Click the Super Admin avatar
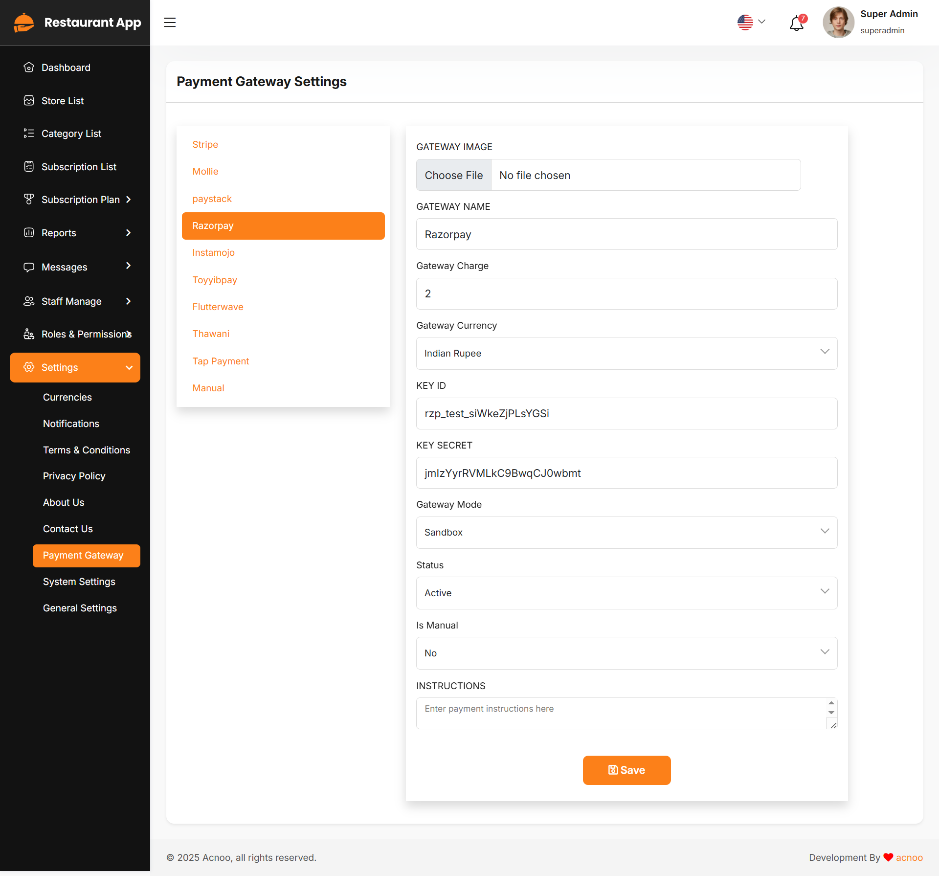The height and width of the screenshot is (876, 939). pyautogui.click(x=838, y=22)
